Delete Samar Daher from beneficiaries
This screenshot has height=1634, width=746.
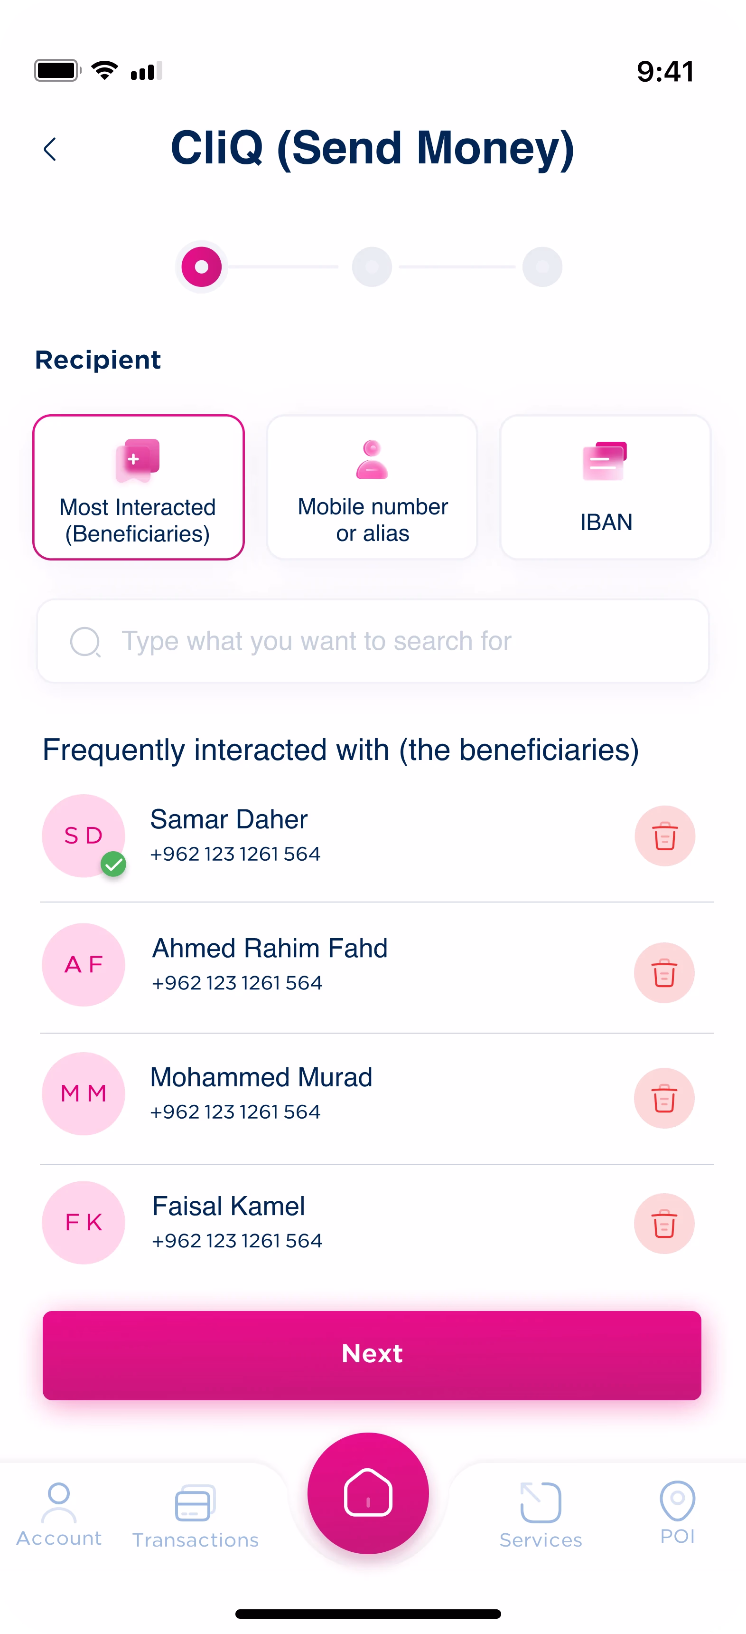point(665,836)
